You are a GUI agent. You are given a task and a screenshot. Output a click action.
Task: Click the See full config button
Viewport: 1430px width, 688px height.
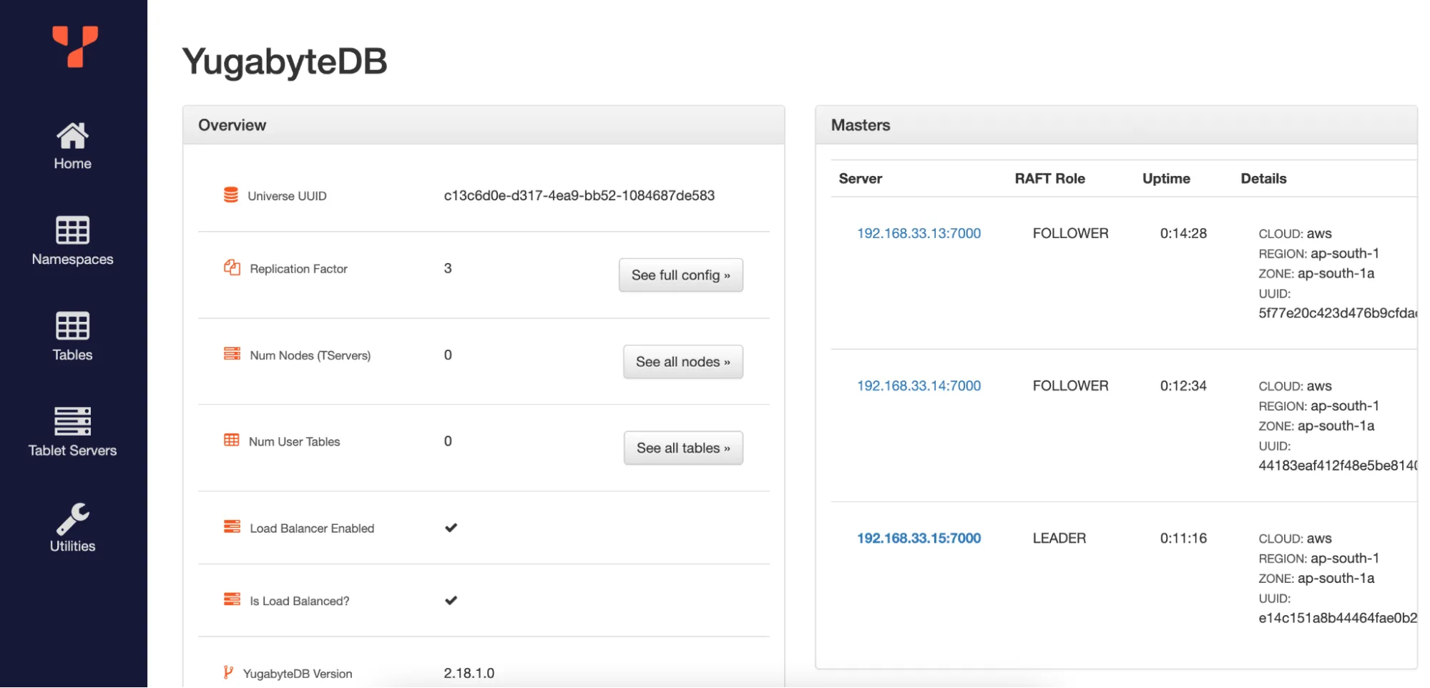pyautogui.click(x=680, y=275)
